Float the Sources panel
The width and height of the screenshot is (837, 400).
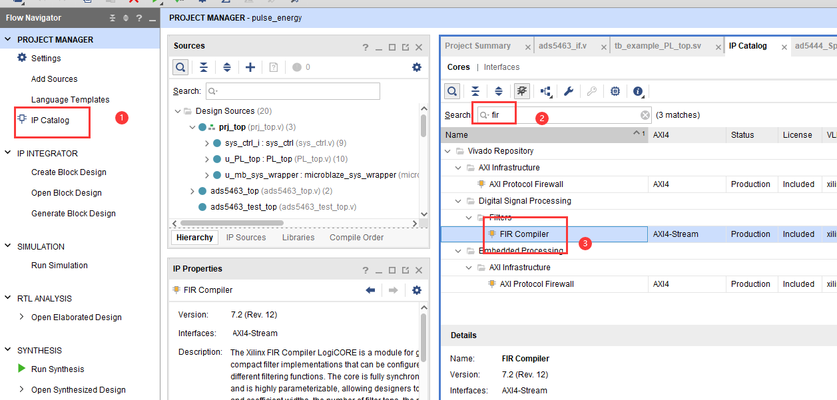406,47
